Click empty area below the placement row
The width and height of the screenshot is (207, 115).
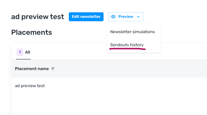click(x=109, y=104)
